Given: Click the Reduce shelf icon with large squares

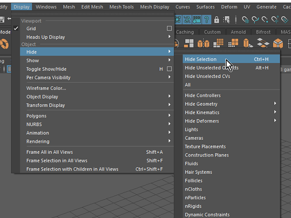Looking at the screenshot, I should (233, 43).
